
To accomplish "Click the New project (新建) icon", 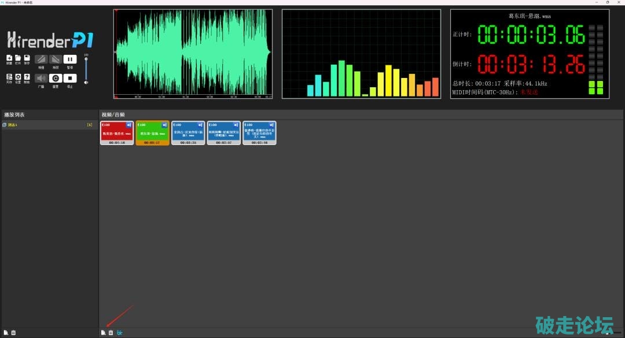I will coord(9,58).
